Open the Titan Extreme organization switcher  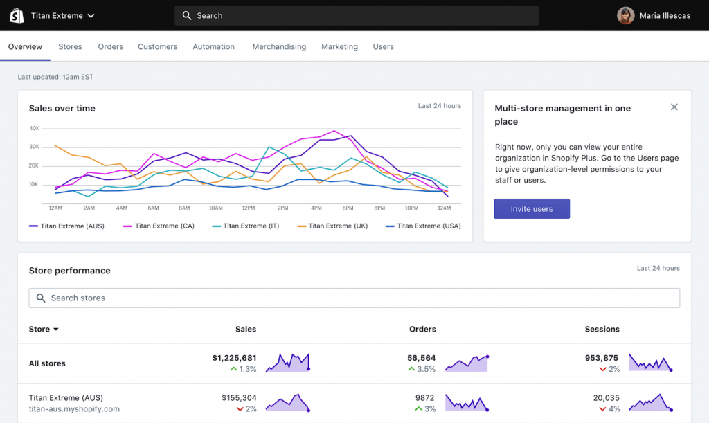(x=63, y=15)
